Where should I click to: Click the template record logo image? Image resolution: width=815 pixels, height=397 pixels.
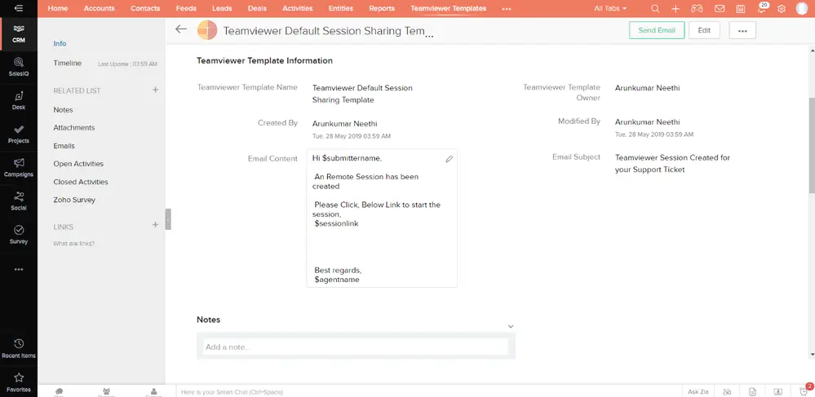207,30
